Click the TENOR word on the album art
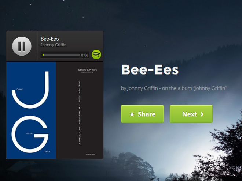Screen dimensions: 242x181 click(x=47, y=152)
